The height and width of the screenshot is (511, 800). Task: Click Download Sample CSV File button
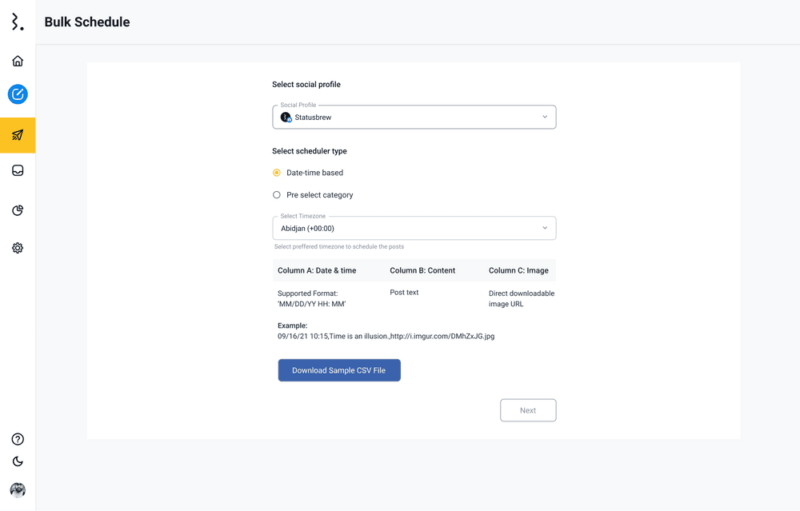[x=339, y=370]
